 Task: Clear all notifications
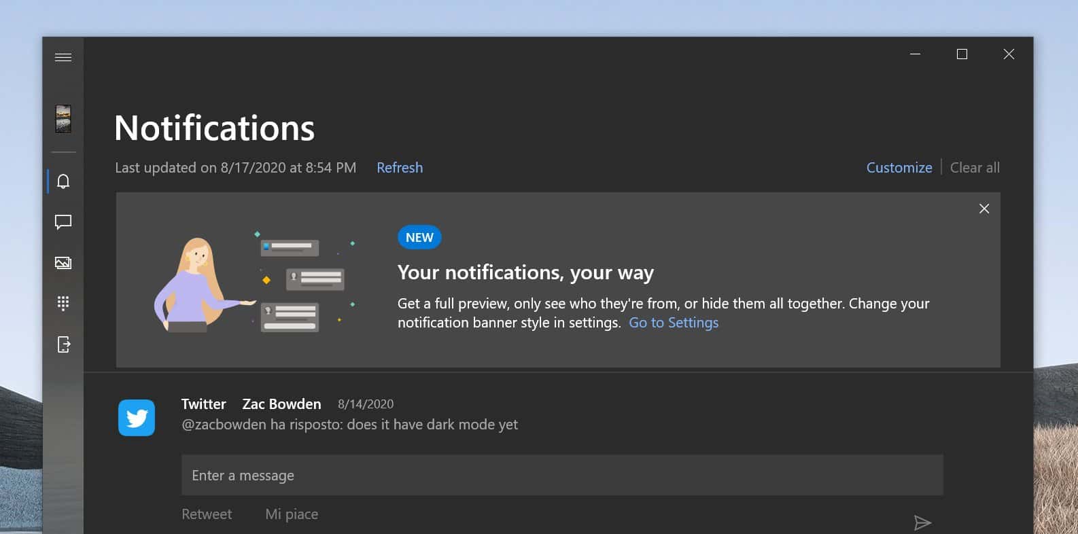pyautogui.click(x=975, y=168)
